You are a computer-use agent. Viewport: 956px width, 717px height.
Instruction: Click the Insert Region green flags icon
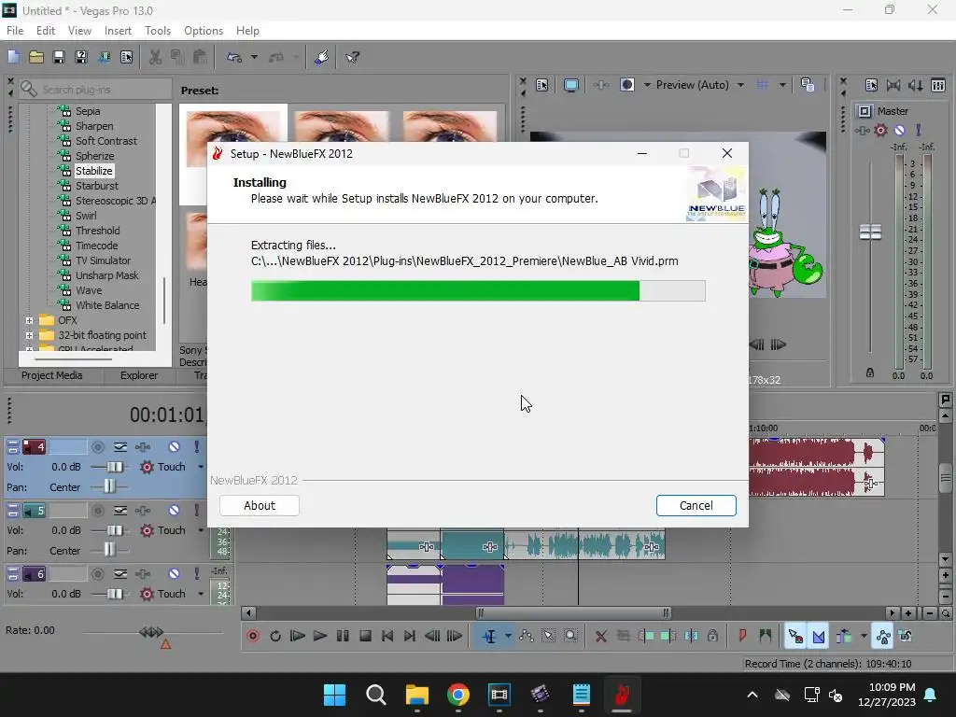pyautogui.click(x=766, y=636)
